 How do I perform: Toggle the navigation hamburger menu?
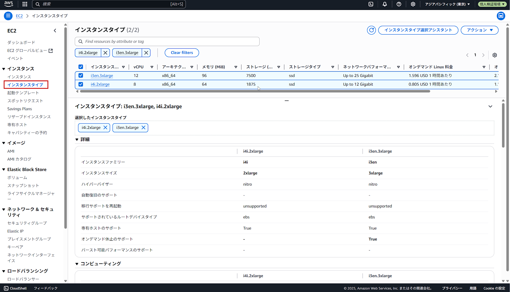coord(8,16)
